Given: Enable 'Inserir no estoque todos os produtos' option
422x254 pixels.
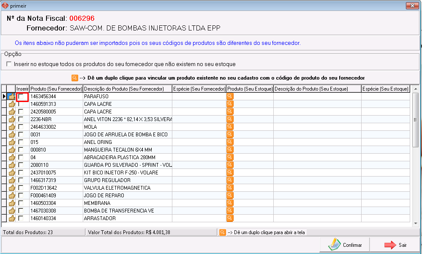Looking at the screenshot, I should 9,64.
